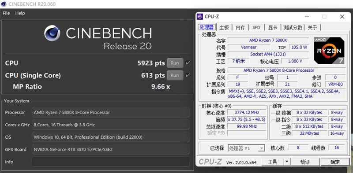Click the Cores x GHz field
The height and width of the screenshot is (173, 353).
click(x=111, y=125)
